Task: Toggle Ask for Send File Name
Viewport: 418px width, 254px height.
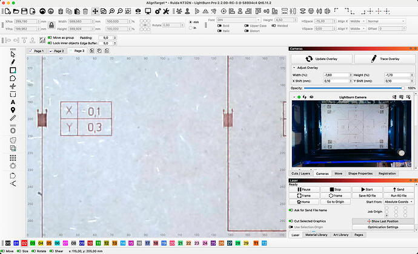Action: click(x=291, y=210)
